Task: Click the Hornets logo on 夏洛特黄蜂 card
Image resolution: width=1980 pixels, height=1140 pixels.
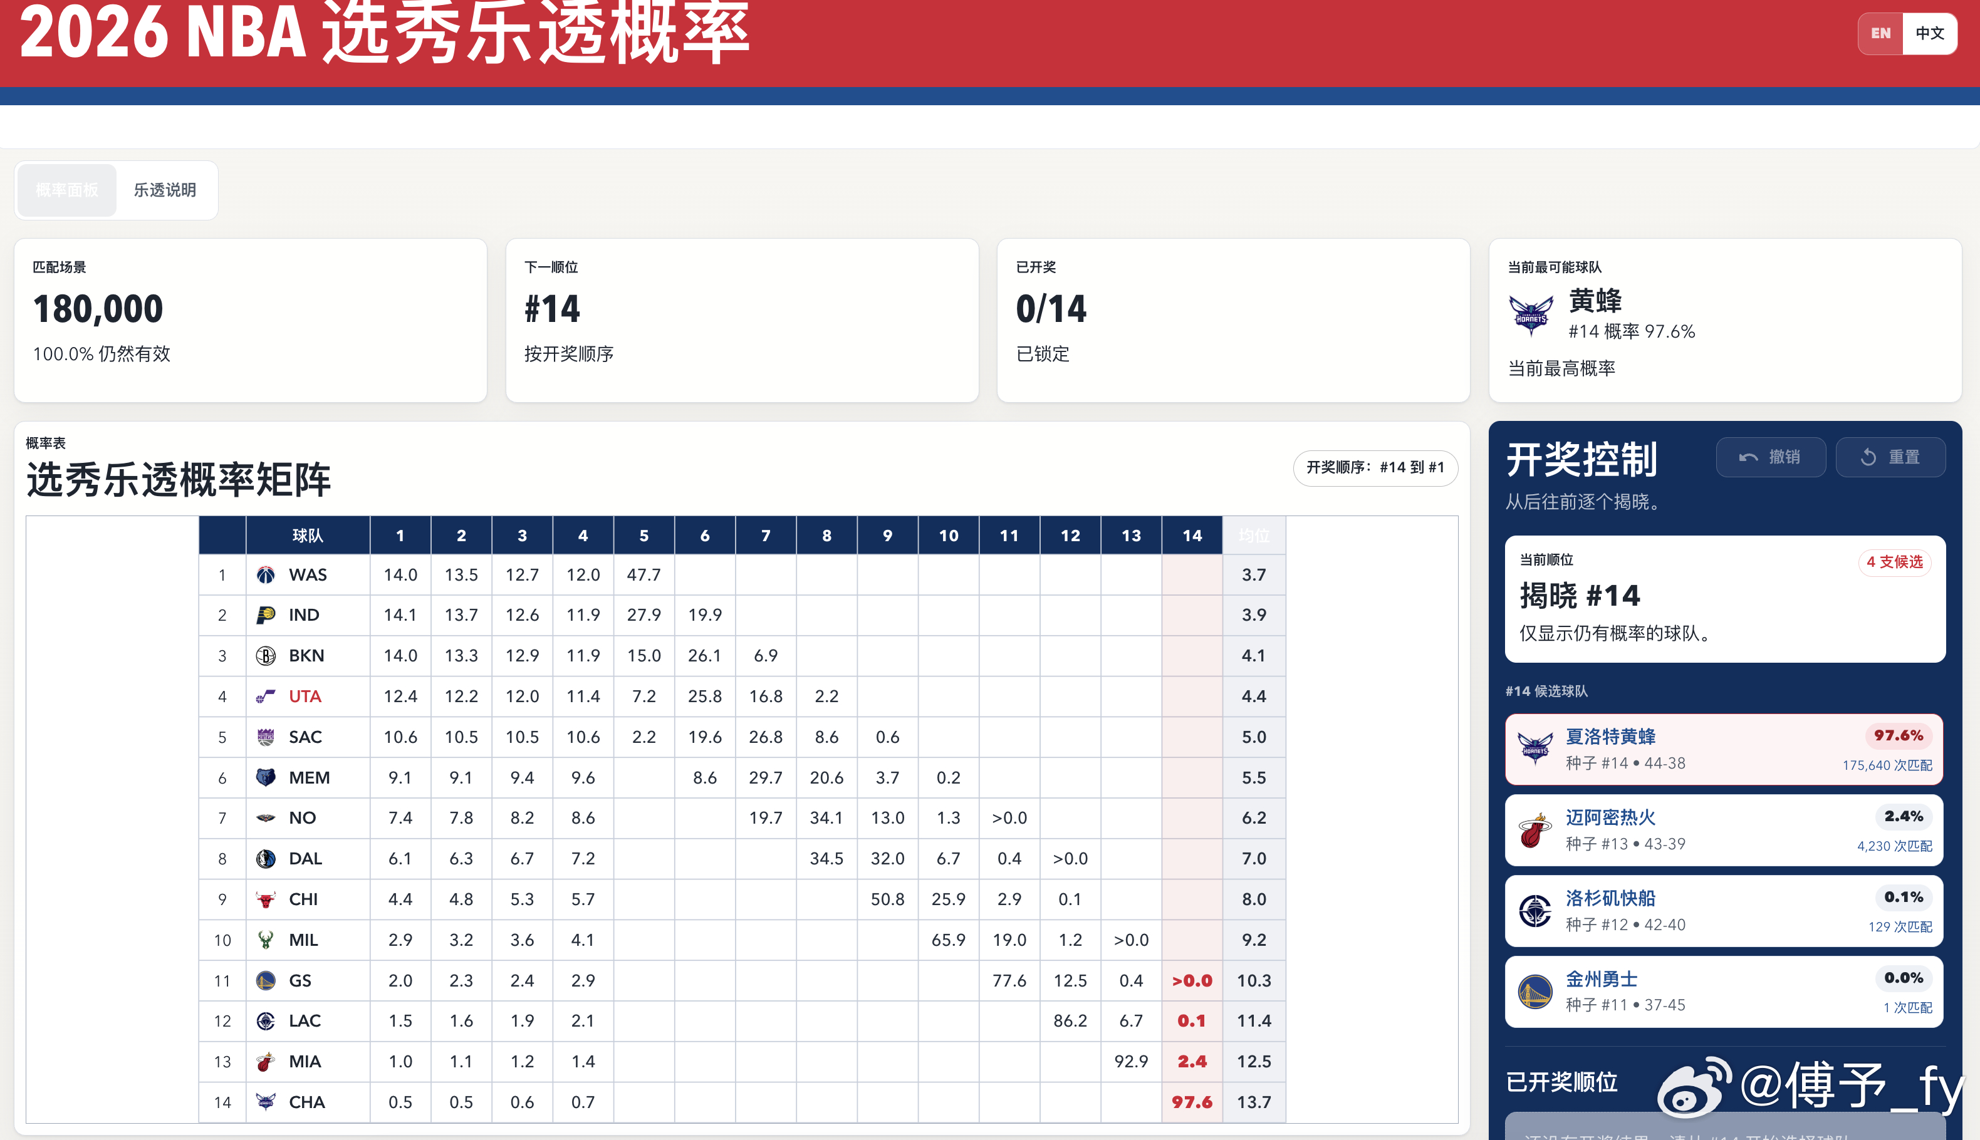Action: 1535,749
